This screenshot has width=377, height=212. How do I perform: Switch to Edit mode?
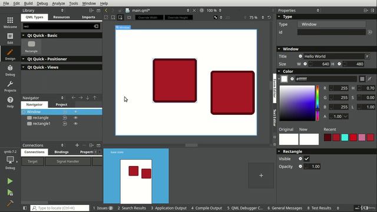[10, 38]
